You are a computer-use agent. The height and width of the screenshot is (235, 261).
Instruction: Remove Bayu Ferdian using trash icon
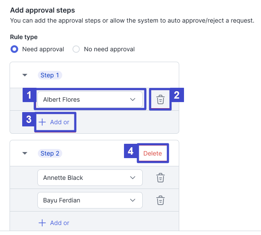pyautogui.click(x=161, y=200)
